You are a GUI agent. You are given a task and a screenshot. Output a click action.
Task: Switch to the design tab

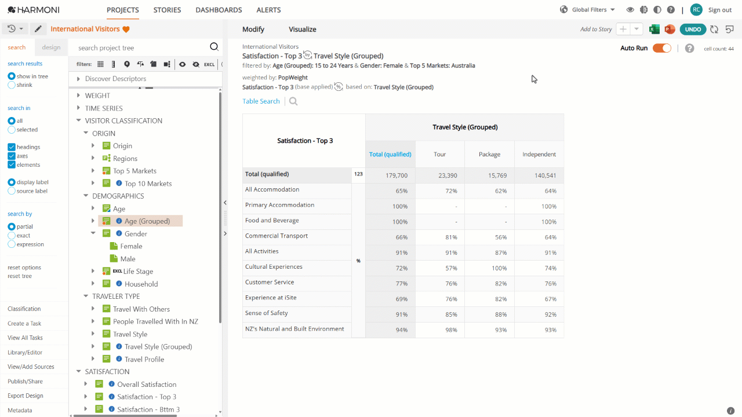pos(51,47)
